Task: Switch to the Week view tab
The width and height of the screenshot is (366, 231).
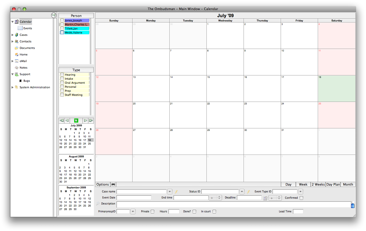Action: pos(303,184)
